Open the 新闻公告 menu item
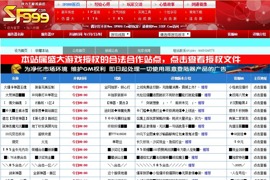Screen dimensions: 270x180 111,51
